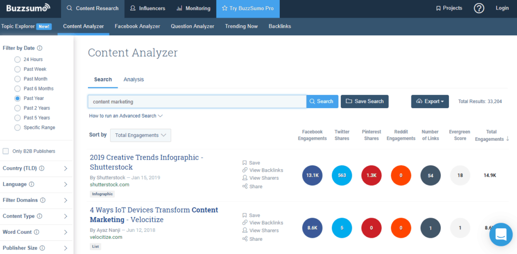Expand How to run an Advanced Search

click(x=126, y=116)
